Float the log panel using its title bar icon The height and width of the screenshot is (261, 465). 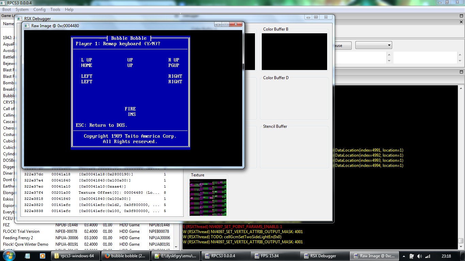pos(462,72)
